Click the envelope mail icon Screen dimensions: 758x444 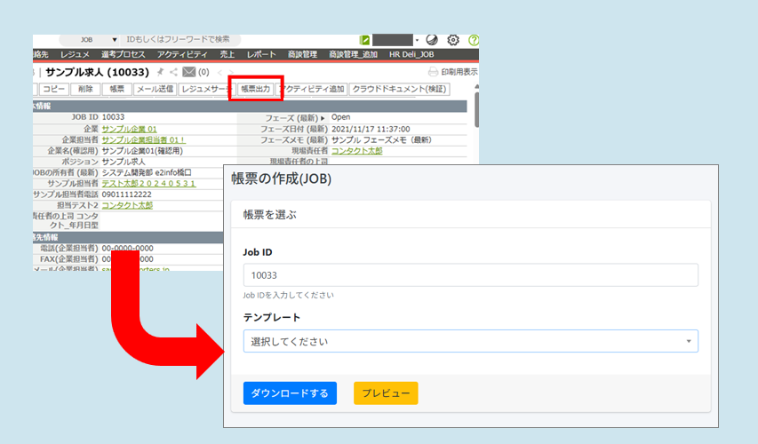[x=188, y=72]
